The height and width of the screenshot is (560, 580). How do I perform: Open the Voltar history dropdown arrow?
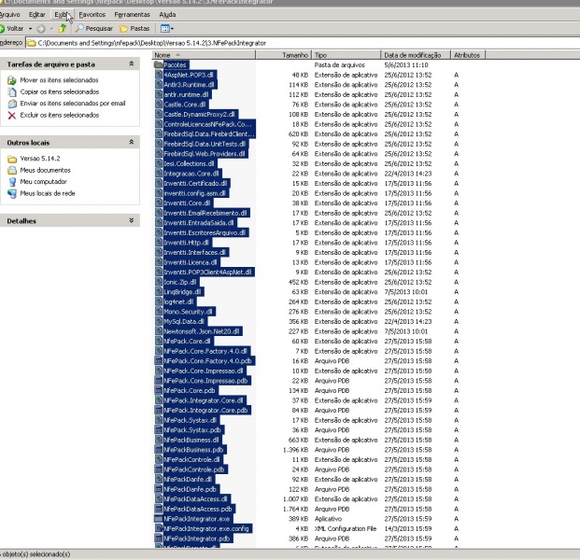pos(29,29)
